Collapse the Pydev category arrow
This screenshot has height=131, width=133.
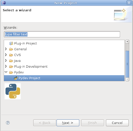coord(6,72)
